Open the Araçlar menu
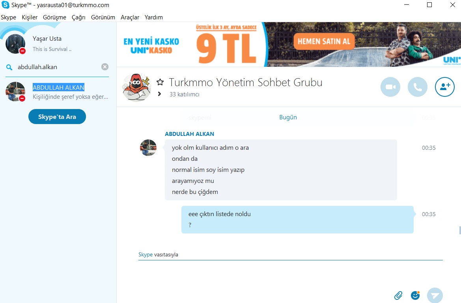The width and height of the screenshot is (461, 303). [130, 17]
